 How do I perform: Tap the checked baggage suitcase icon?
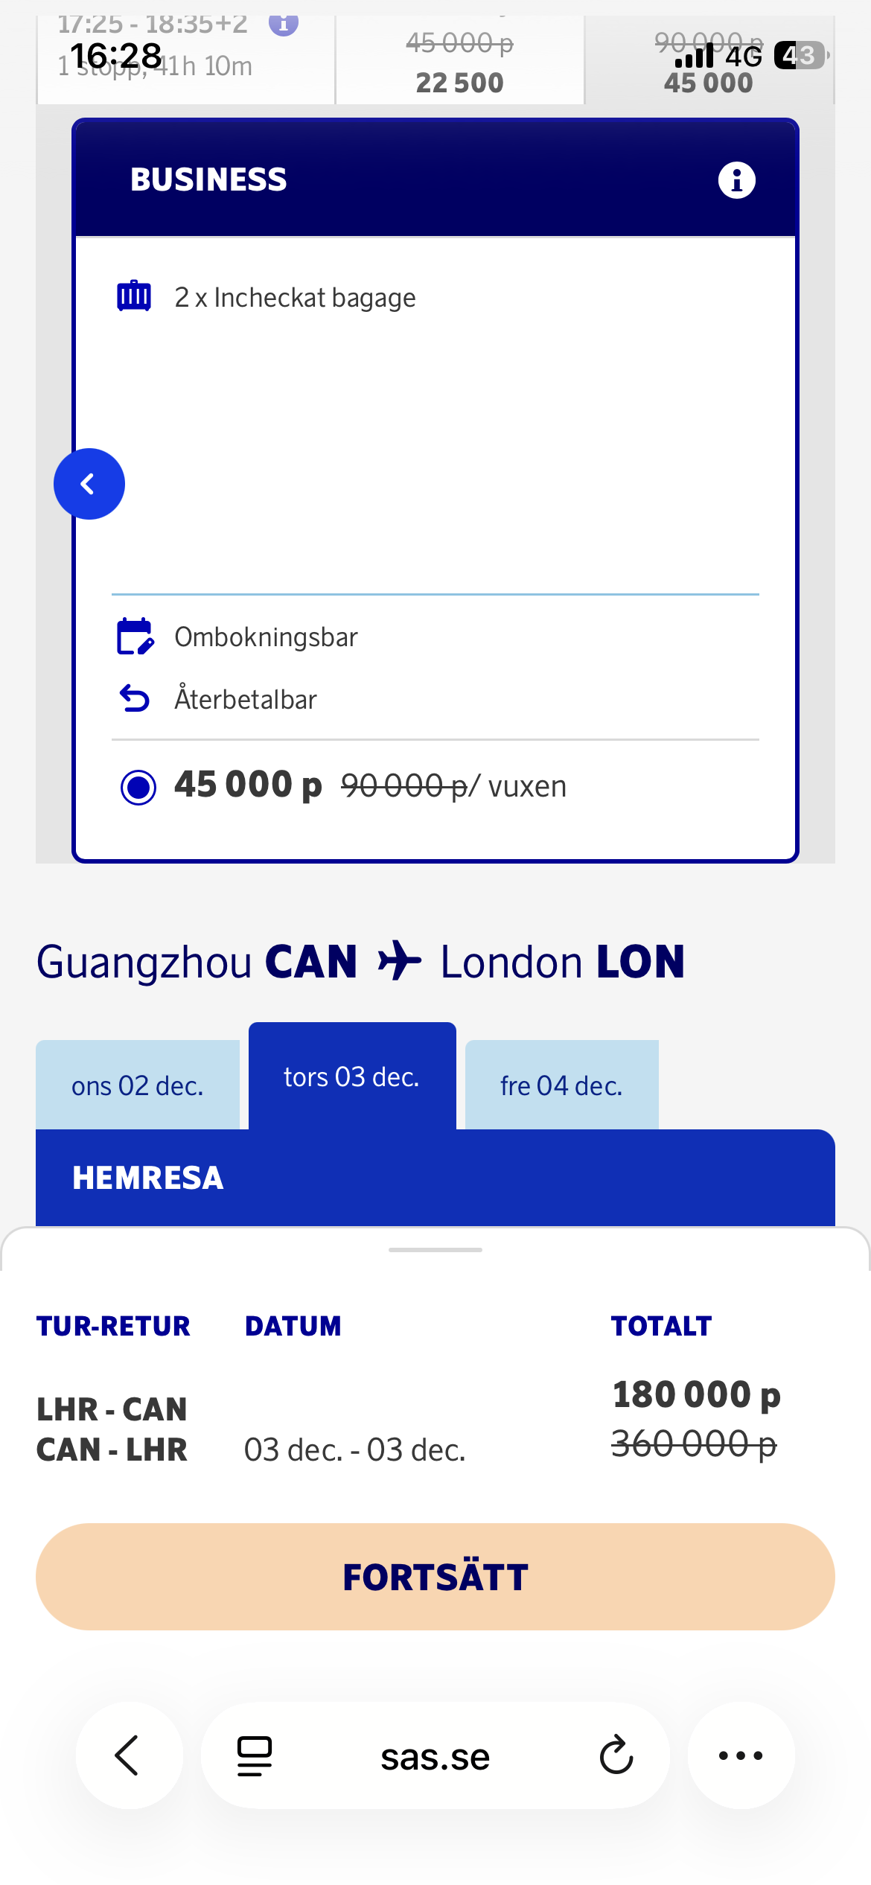(x=134, y=296)
